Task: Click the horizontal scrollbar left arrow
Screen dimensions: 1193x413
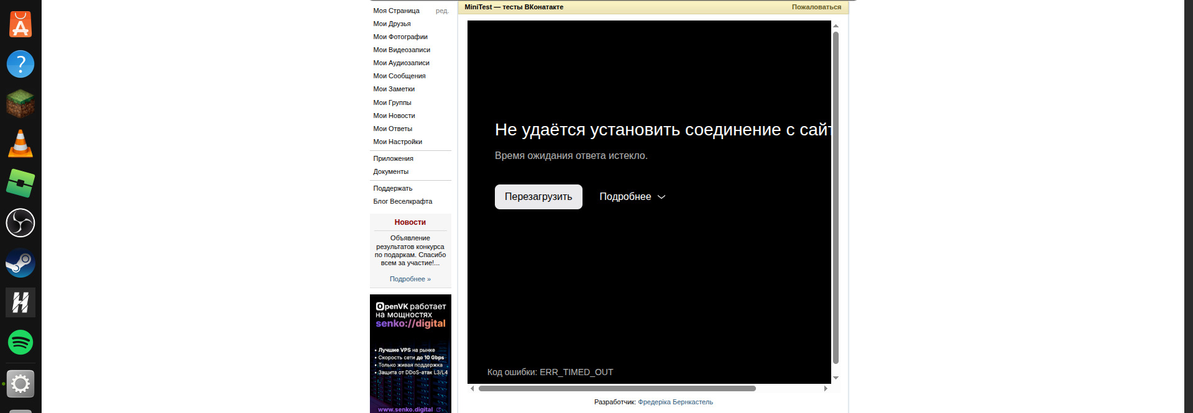Action: pos(472,388)
